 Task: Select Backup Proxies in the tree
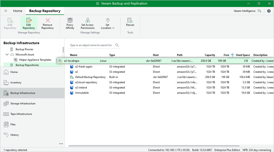pos(24,49)
